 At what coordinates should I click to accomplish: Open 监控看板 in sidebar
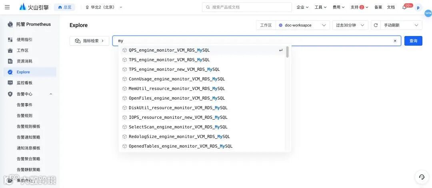click(x=30, y=83)
